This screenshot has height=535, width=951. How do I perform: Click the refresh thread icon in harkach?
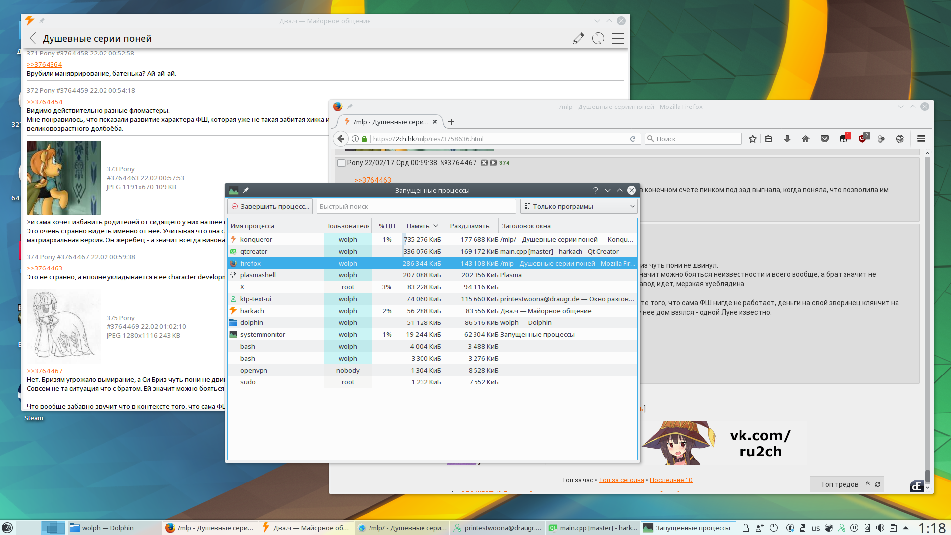coord(598,39)
